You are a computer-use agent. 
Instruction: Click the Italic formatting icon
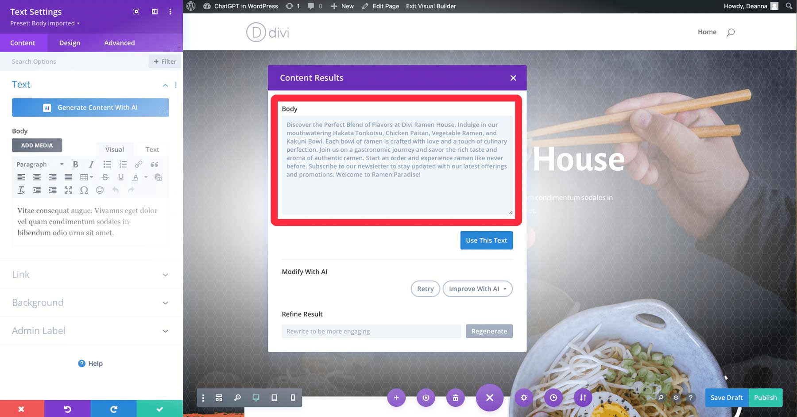(91, 164)
